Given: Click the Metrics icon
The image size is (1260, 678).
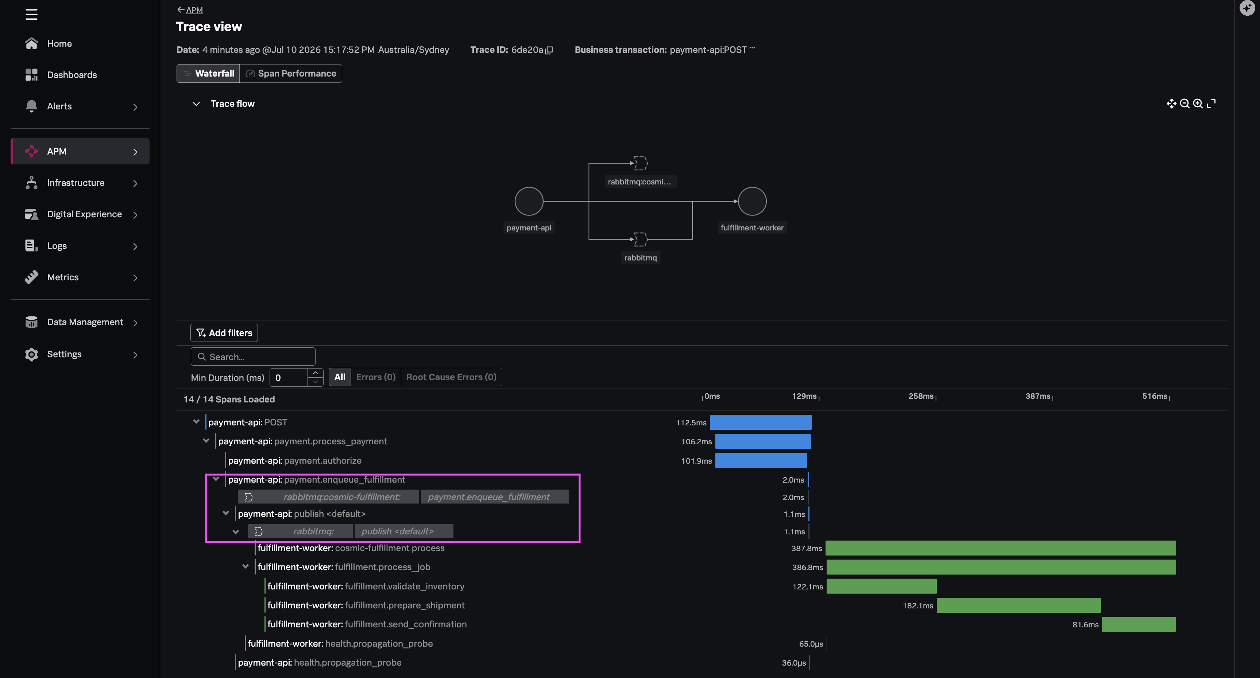Looking at the screenshot, I should pos(31,277).
